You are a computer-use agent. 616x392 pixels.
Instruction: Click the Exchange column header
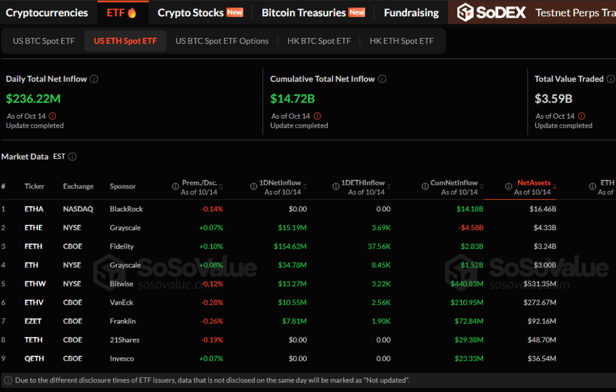pyautogui.click(x=78, y=187)
